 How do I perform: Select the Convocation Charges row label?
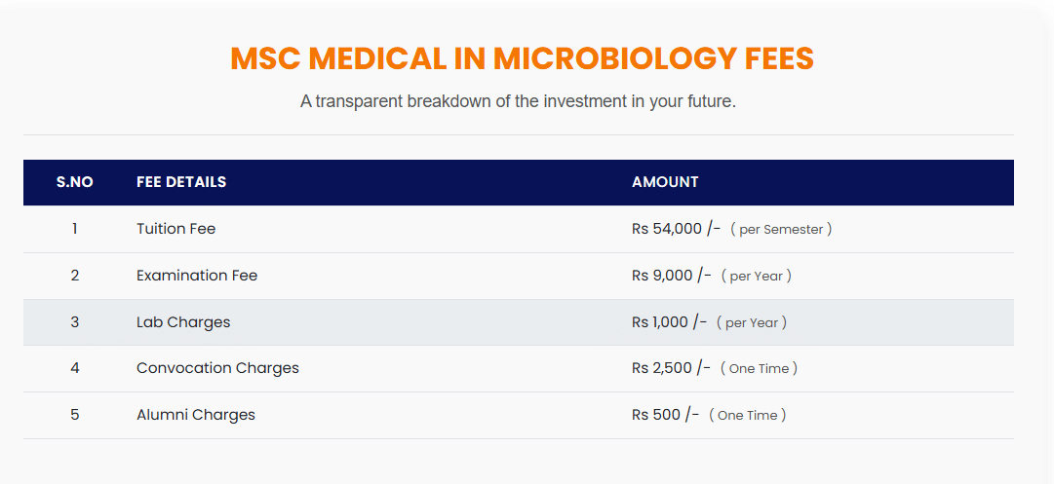pyautogui.click(x=217, y=368)
